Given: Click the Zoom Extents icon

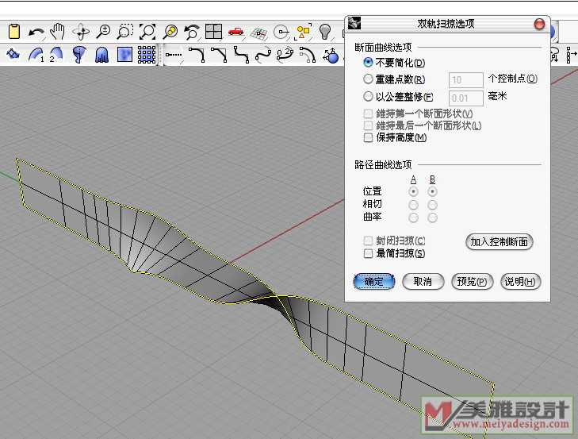Looking at the screenshot, I should [x=147, y=32].
